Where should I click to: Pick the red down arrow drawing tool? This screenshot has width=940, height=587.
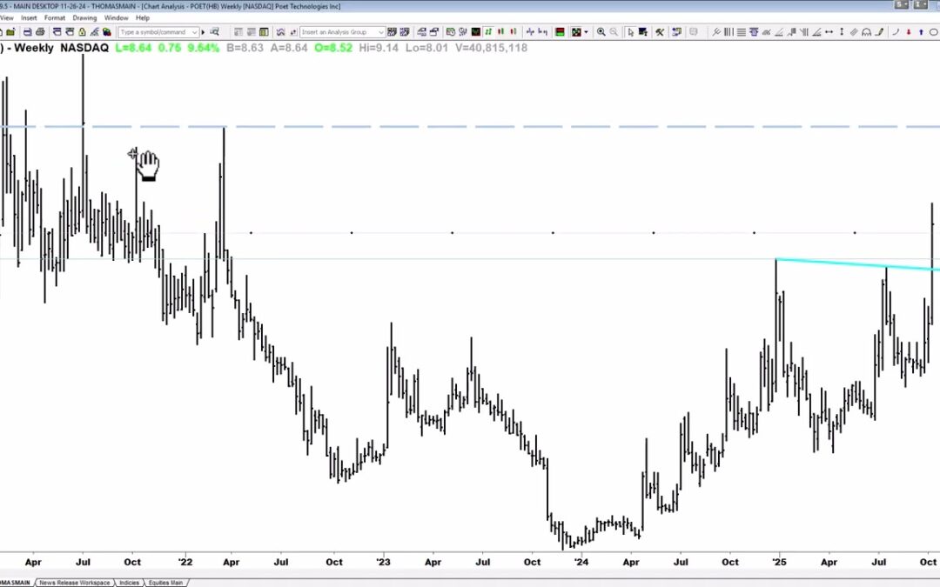(x=909, y=32)
